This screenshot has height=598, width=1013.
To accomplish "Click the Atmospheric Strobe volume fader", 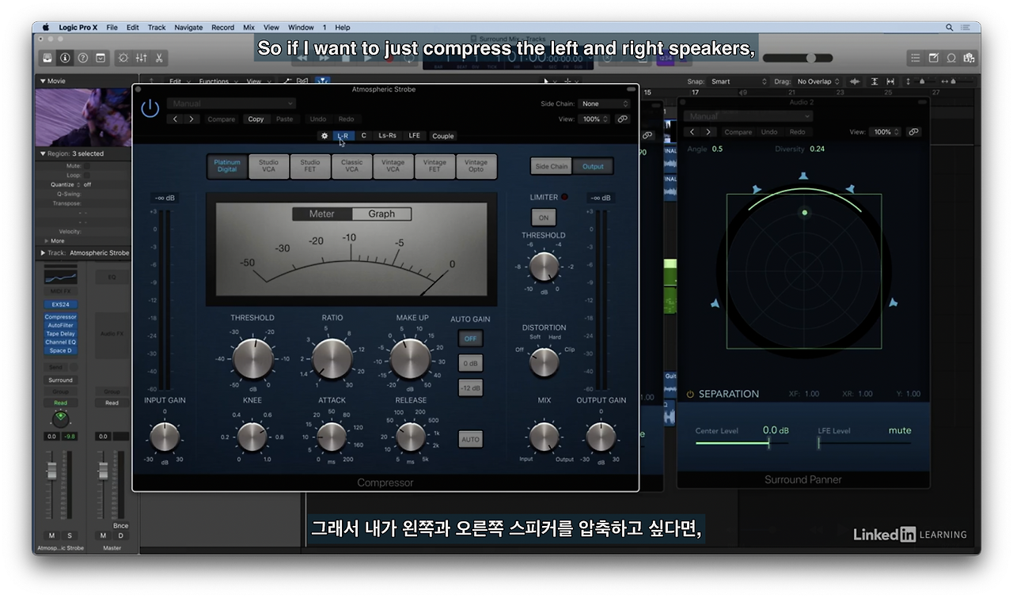I will (x=52, y=471).
